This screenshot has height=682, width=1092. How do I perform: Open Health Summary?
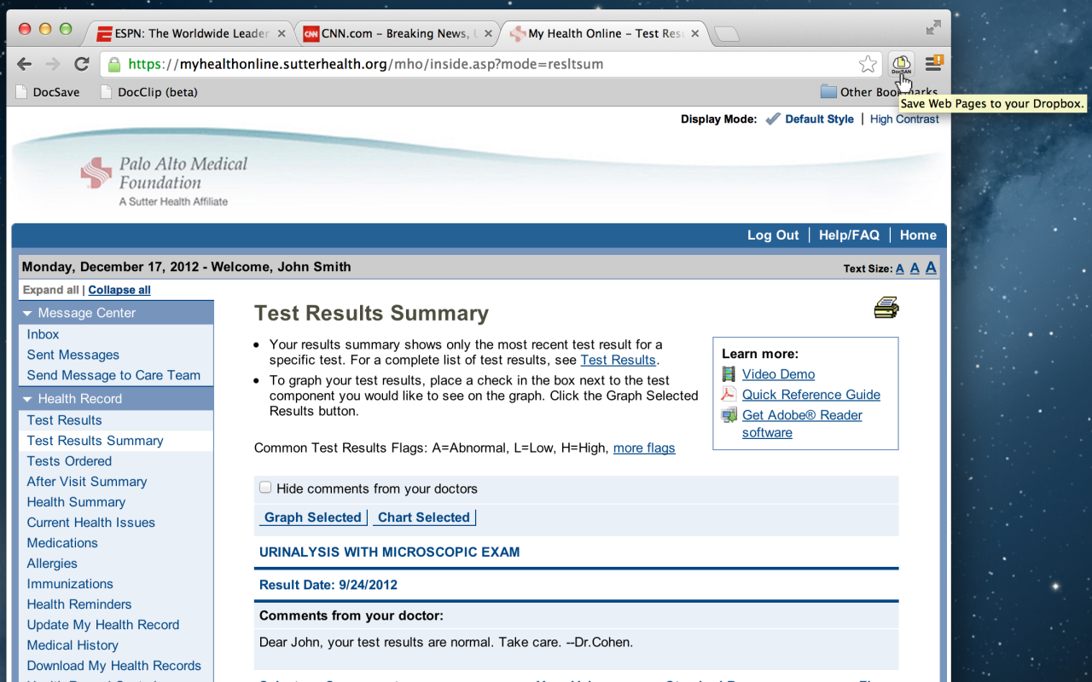pyautogui.click(x=76, y=502)
